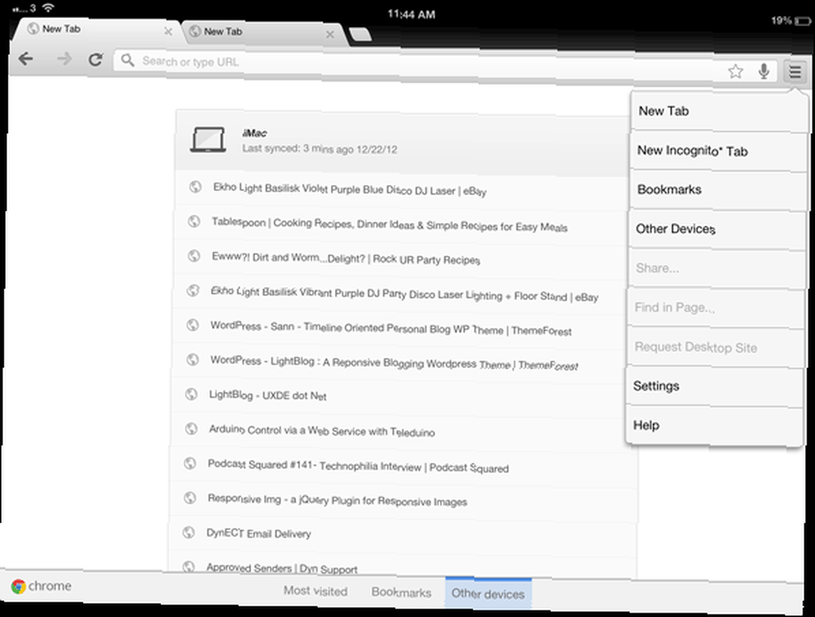Click globe icon beside Arduino Control row
815x617 pixels.
pyautogui.click(x=192, y=428)
